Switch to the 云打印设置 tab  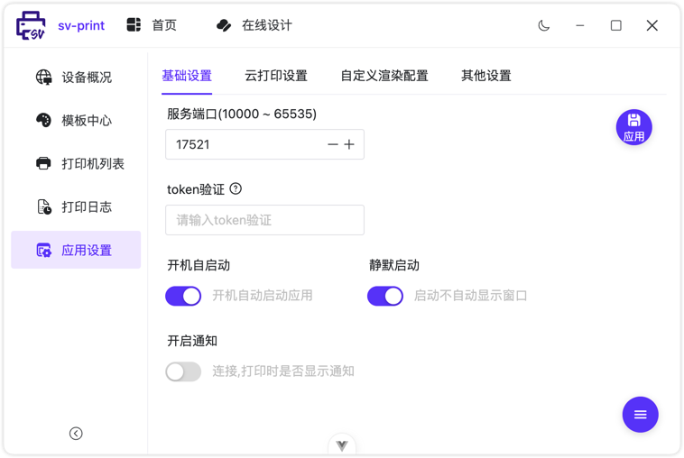pos(276,76)
